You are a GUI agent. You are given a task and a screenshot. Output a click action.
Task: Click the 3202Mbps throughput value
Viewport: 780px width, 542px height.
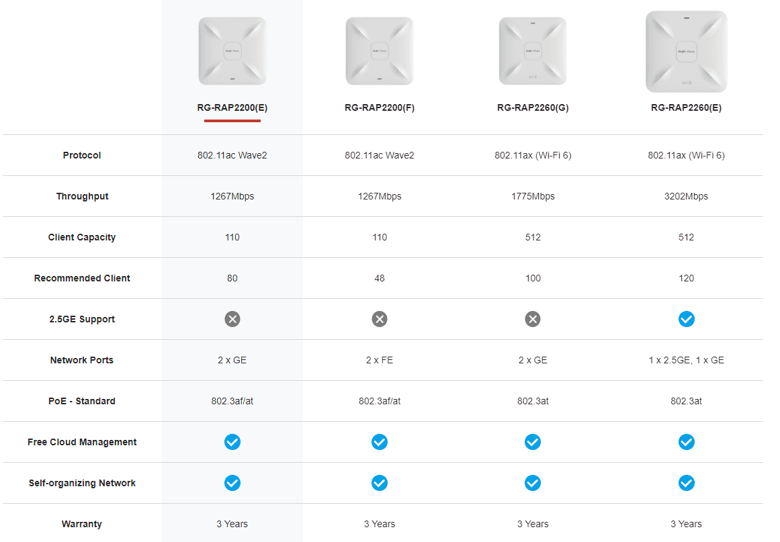[x=686, y=196]
